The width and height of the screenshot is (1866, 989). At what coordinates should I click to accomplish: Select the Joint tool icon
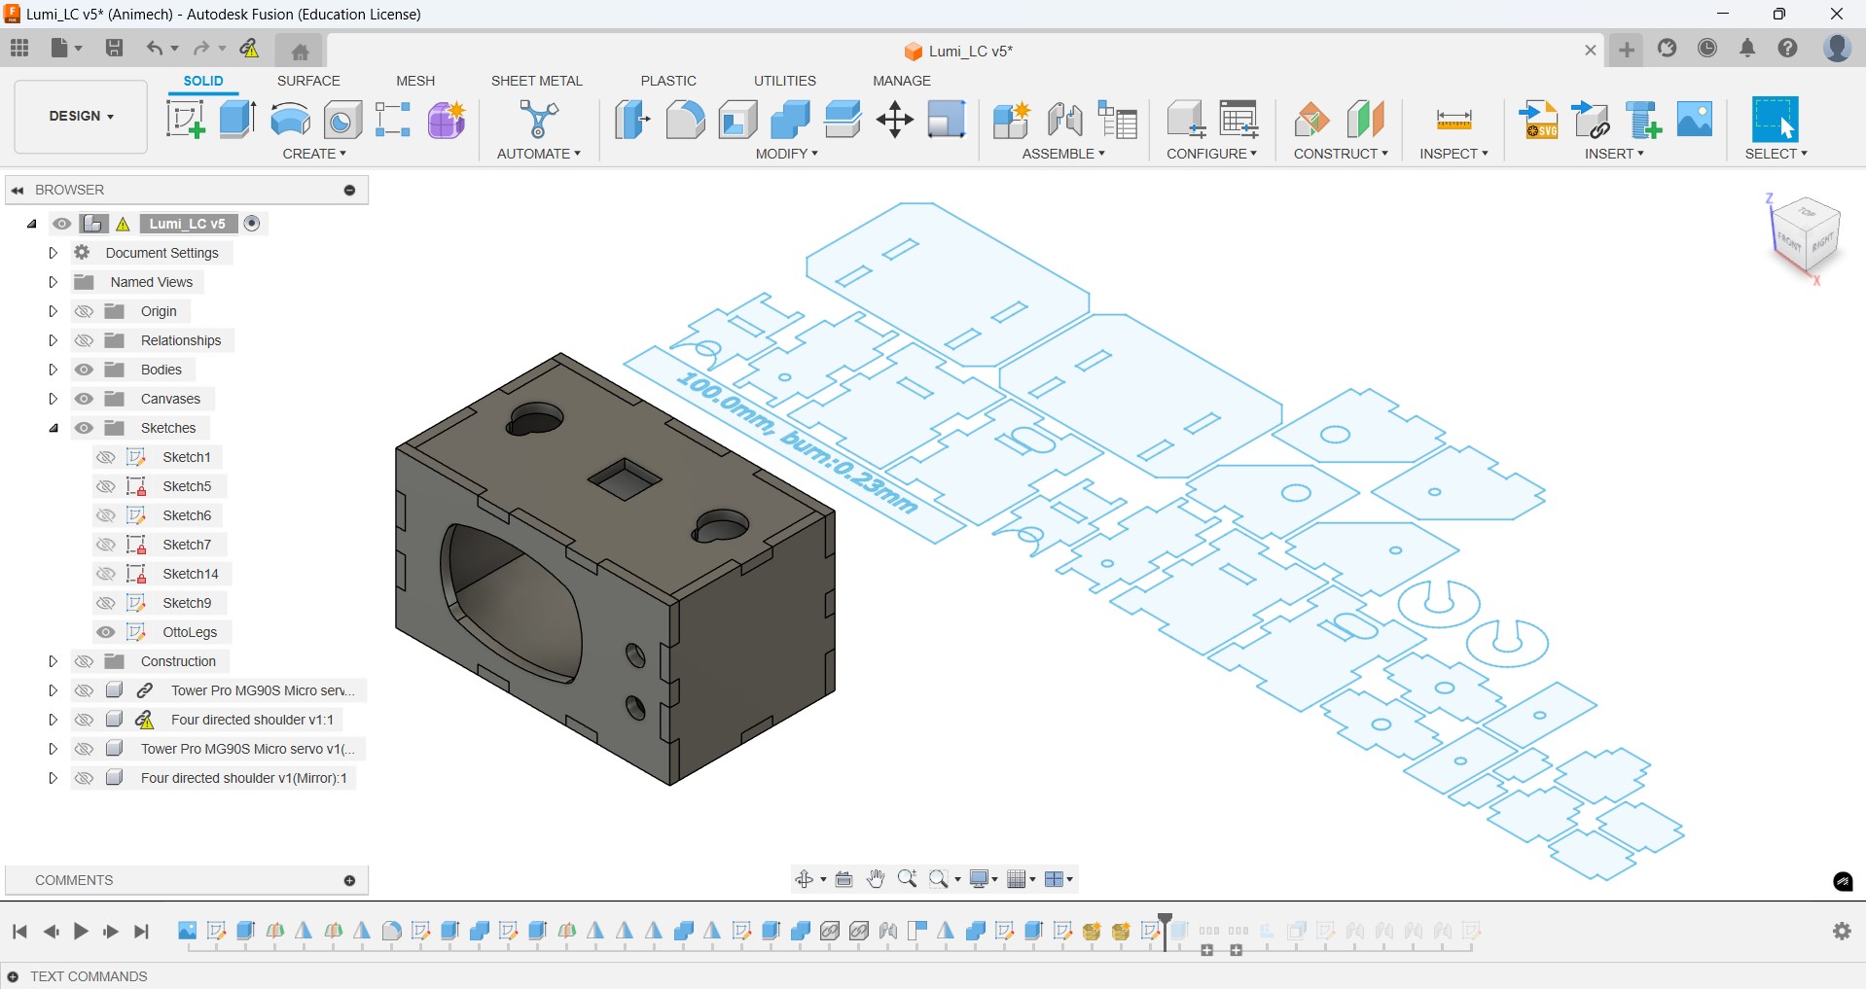pos(1064,120)
